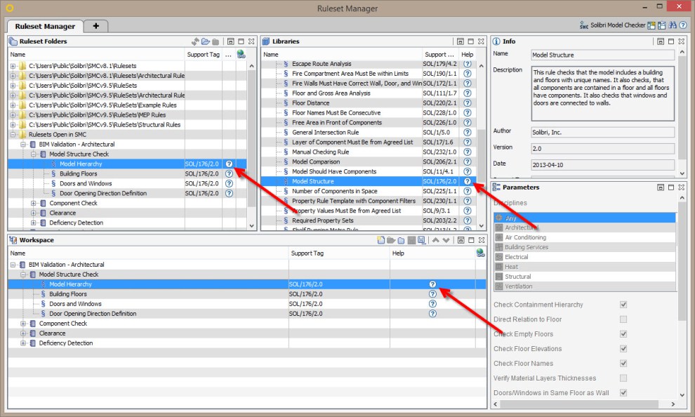
Task: Toggle Check Containment Hierarchy checkbox
Action: 623,305
